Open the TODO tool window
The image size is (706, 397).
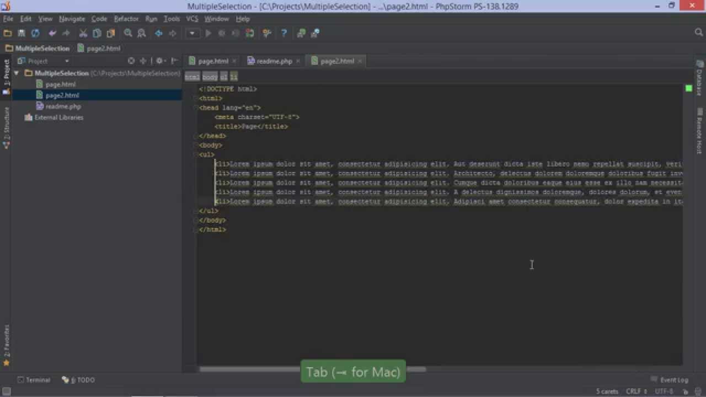[x=78, y=380]
